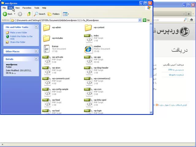Open a new tab in the browser window
196x147 pixels.
(x=189, y=14)
